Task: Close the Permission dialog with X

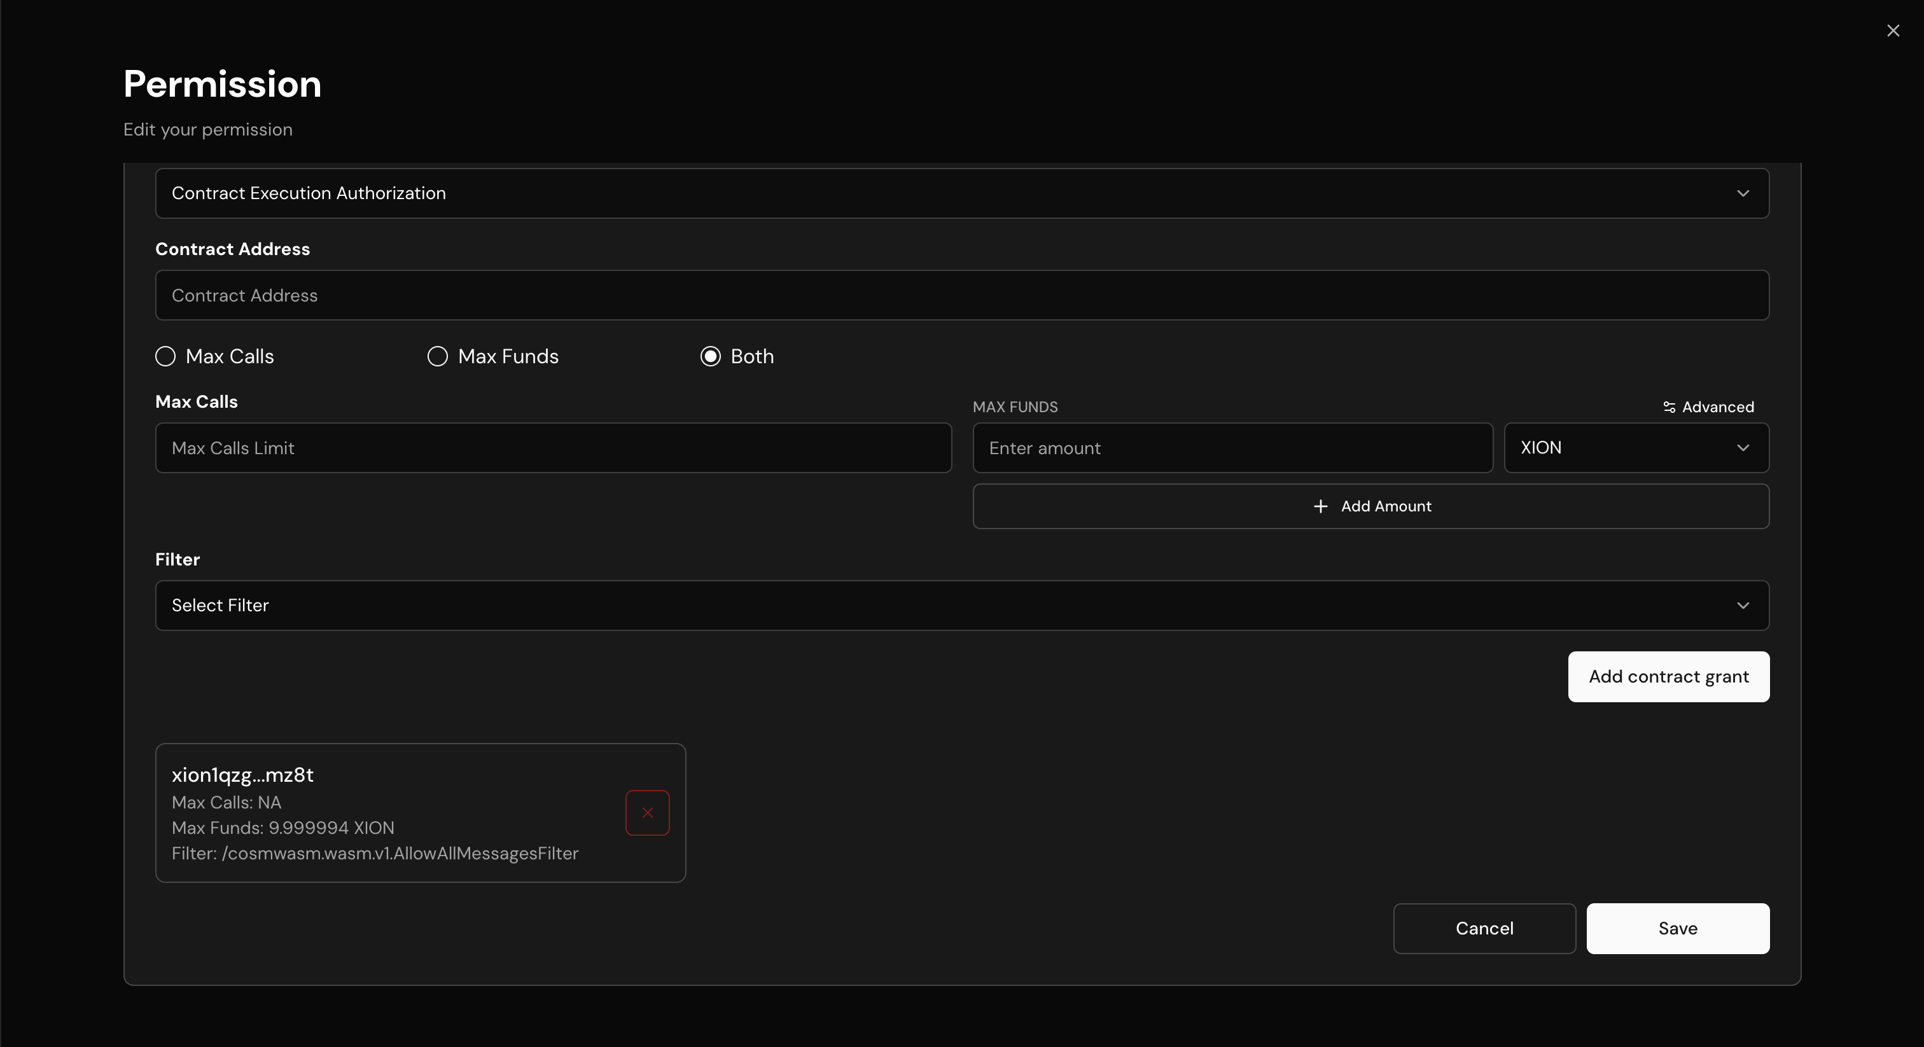Action: coord(1893,31)
